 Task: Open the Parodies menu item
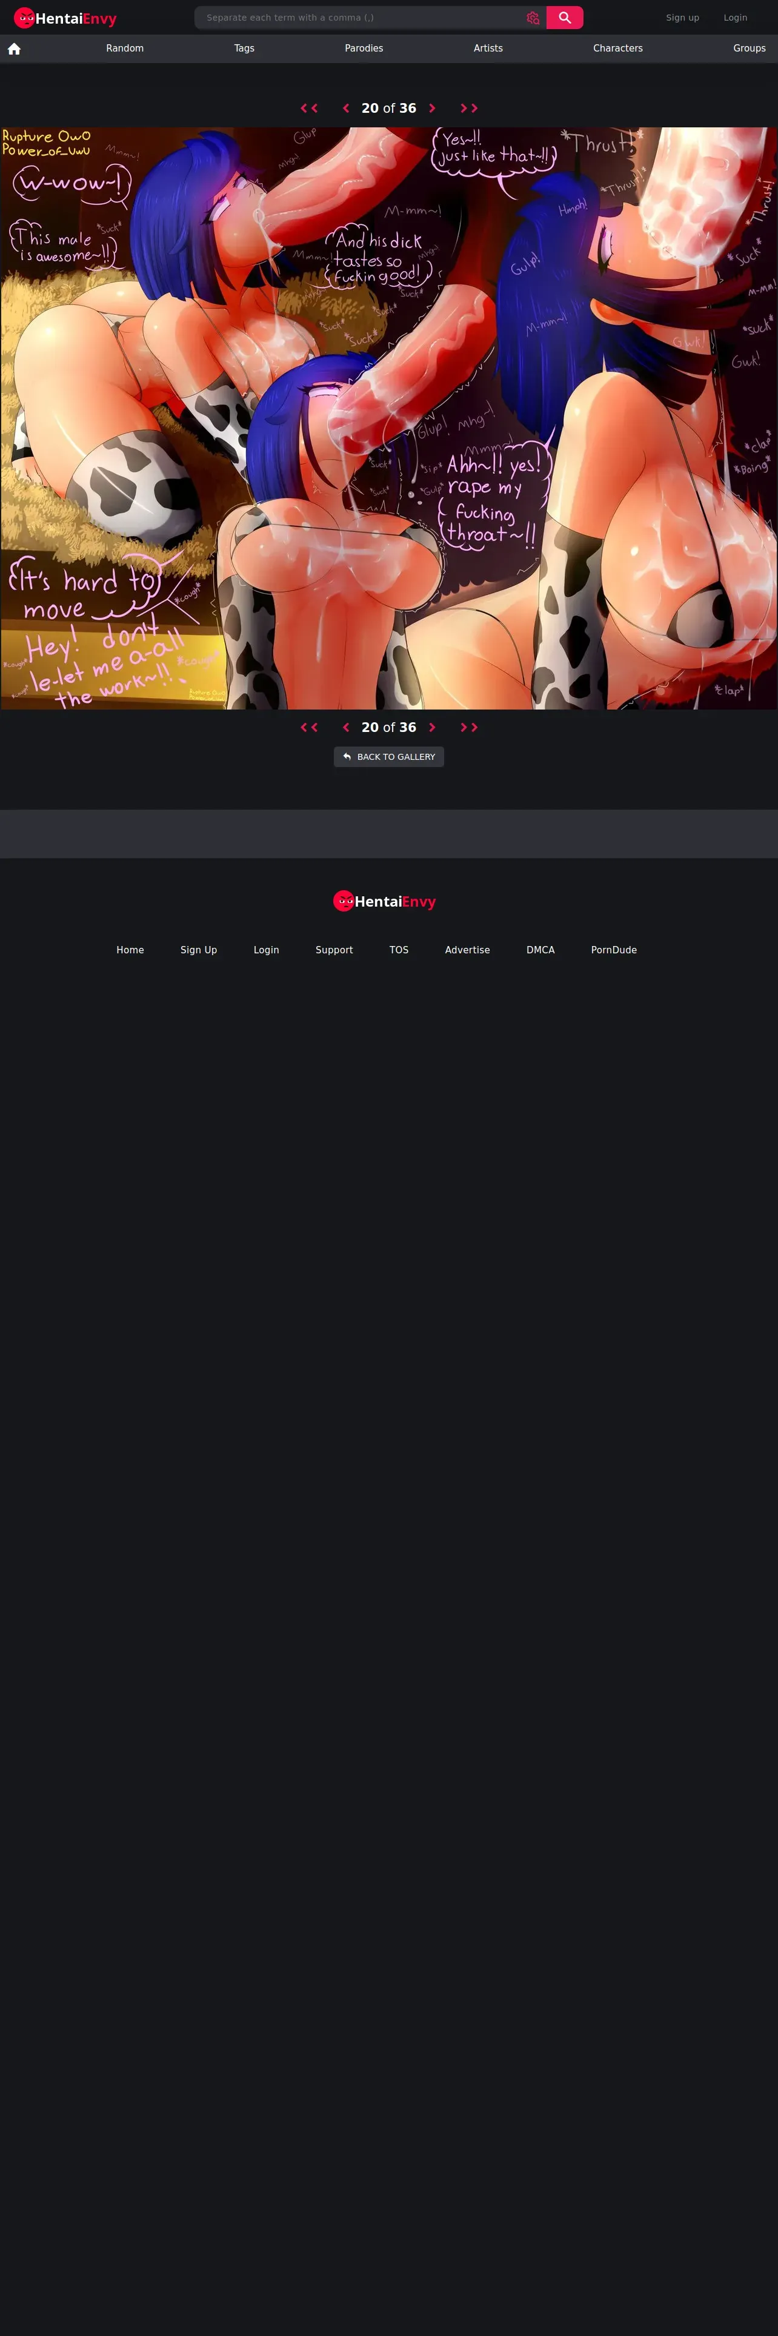pyautogui.click(x=364, y=48)
